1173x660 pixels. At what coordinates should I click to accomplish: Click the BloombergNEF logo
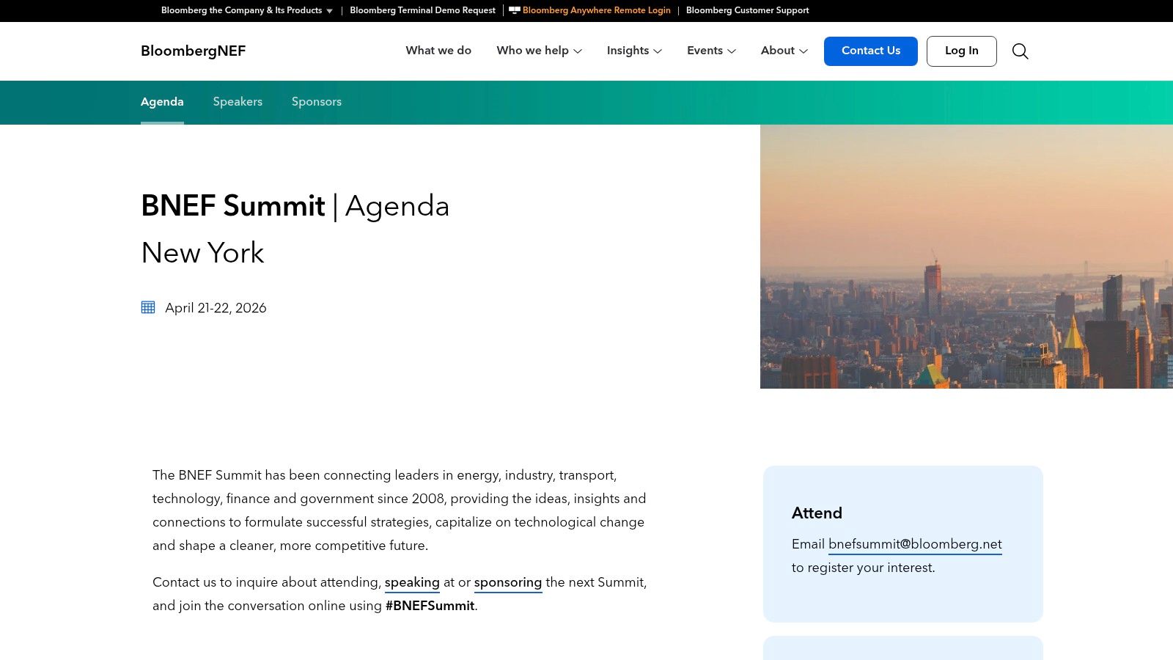(x=193, y=51)
